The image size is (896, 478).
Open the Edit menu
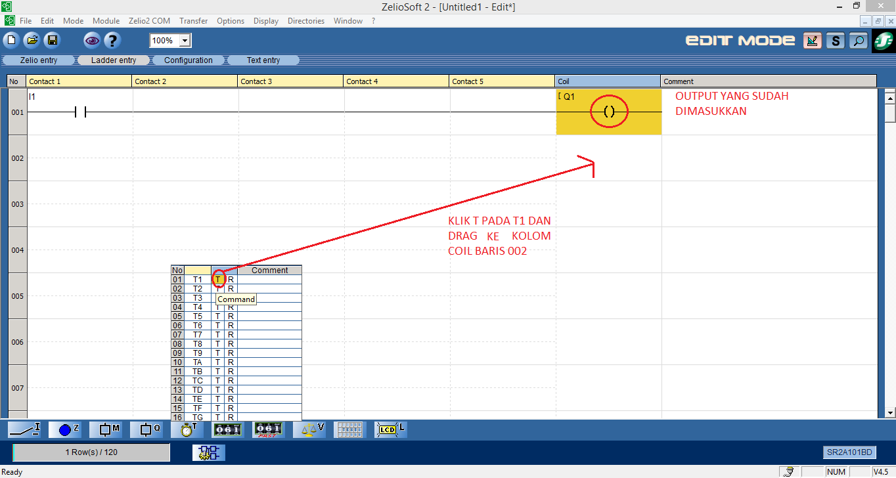[x=47, y=21]
